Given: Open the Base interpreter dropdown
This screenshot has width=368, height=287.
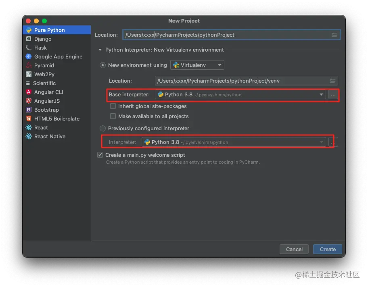Looking at the screenshot, I should 240,94.
